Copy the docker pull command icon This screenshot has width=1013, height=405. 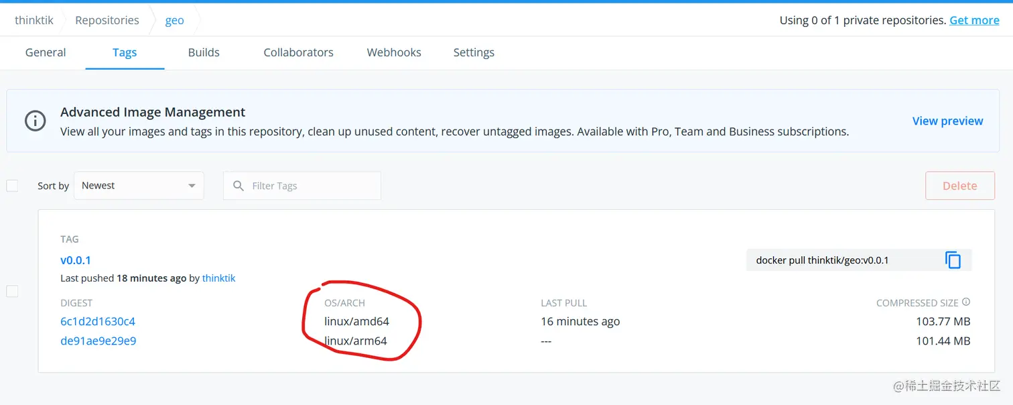pyautogui.click(x=953, y=260)
